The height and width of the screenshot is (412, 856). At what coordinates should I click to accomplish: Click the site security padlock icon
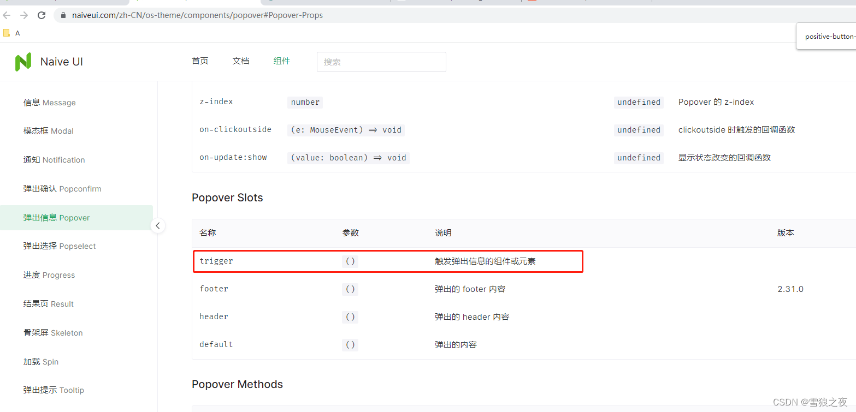63,15
